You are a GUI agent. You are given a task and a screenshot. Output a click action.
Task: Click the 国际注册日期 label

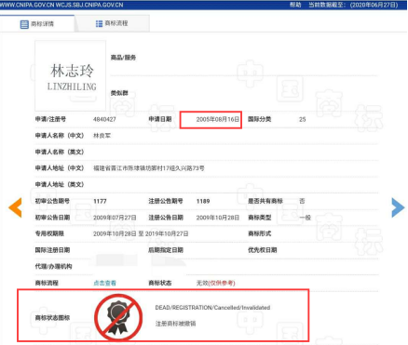(52, 250)
